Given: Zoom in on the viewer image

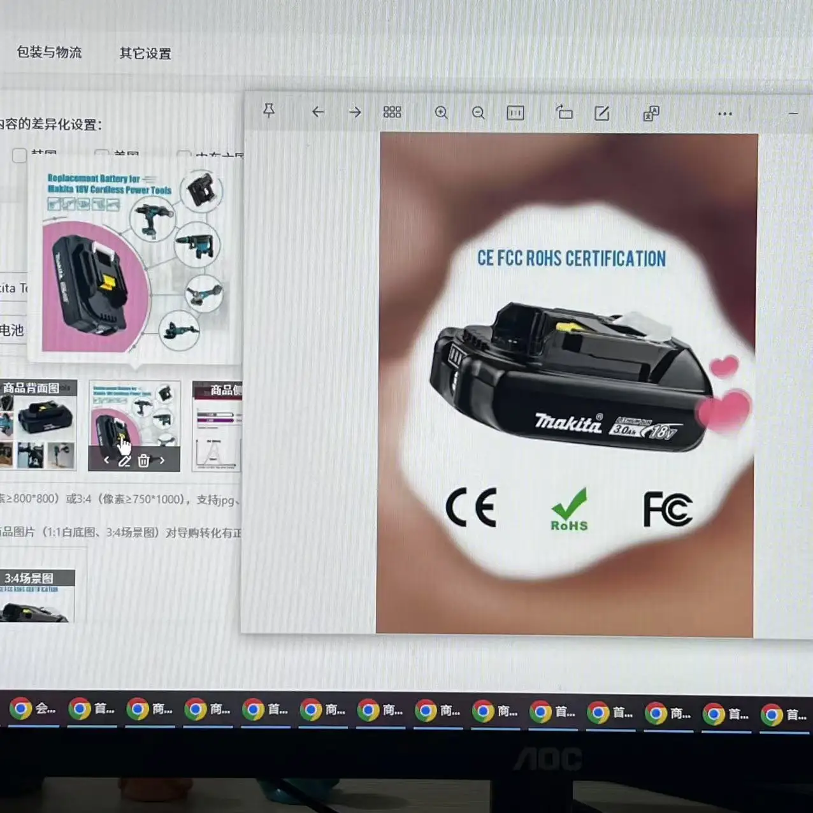Looking at the screenshot, I should tap(441, 113).
